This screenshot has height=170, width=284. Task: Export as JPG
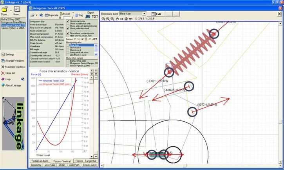pos(88,16)
